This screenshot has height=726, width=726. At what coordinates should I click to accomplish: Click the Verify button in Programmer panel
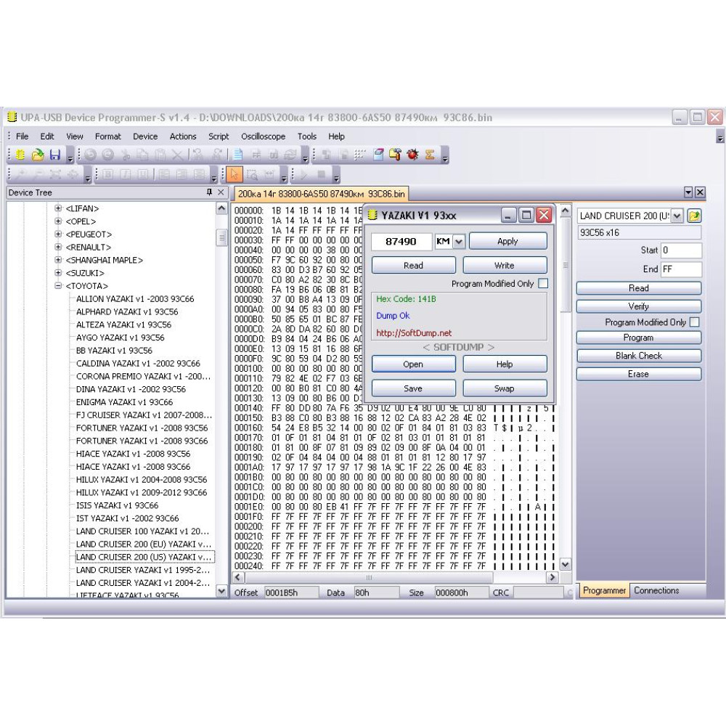pos(638,306)
